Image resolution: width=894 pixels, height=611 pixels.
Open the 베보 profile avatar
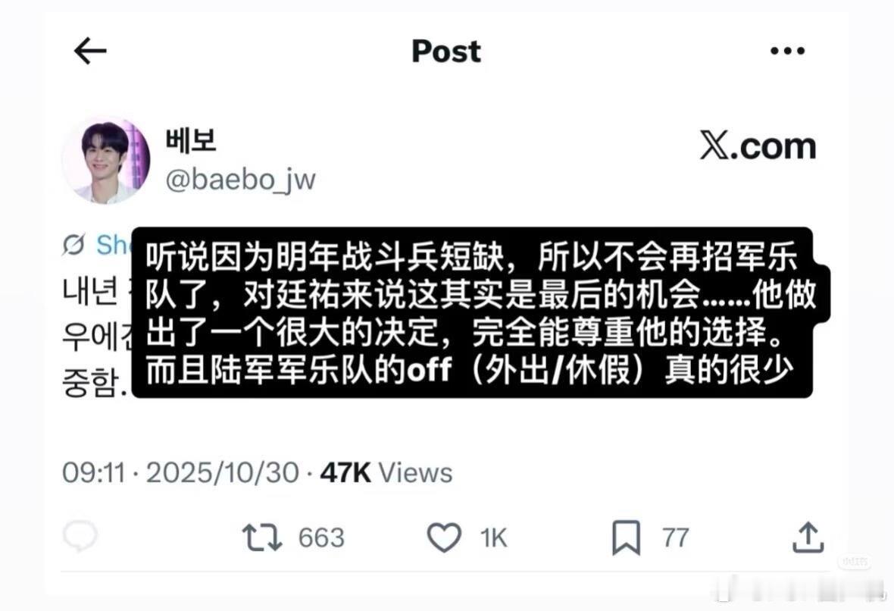105,160
